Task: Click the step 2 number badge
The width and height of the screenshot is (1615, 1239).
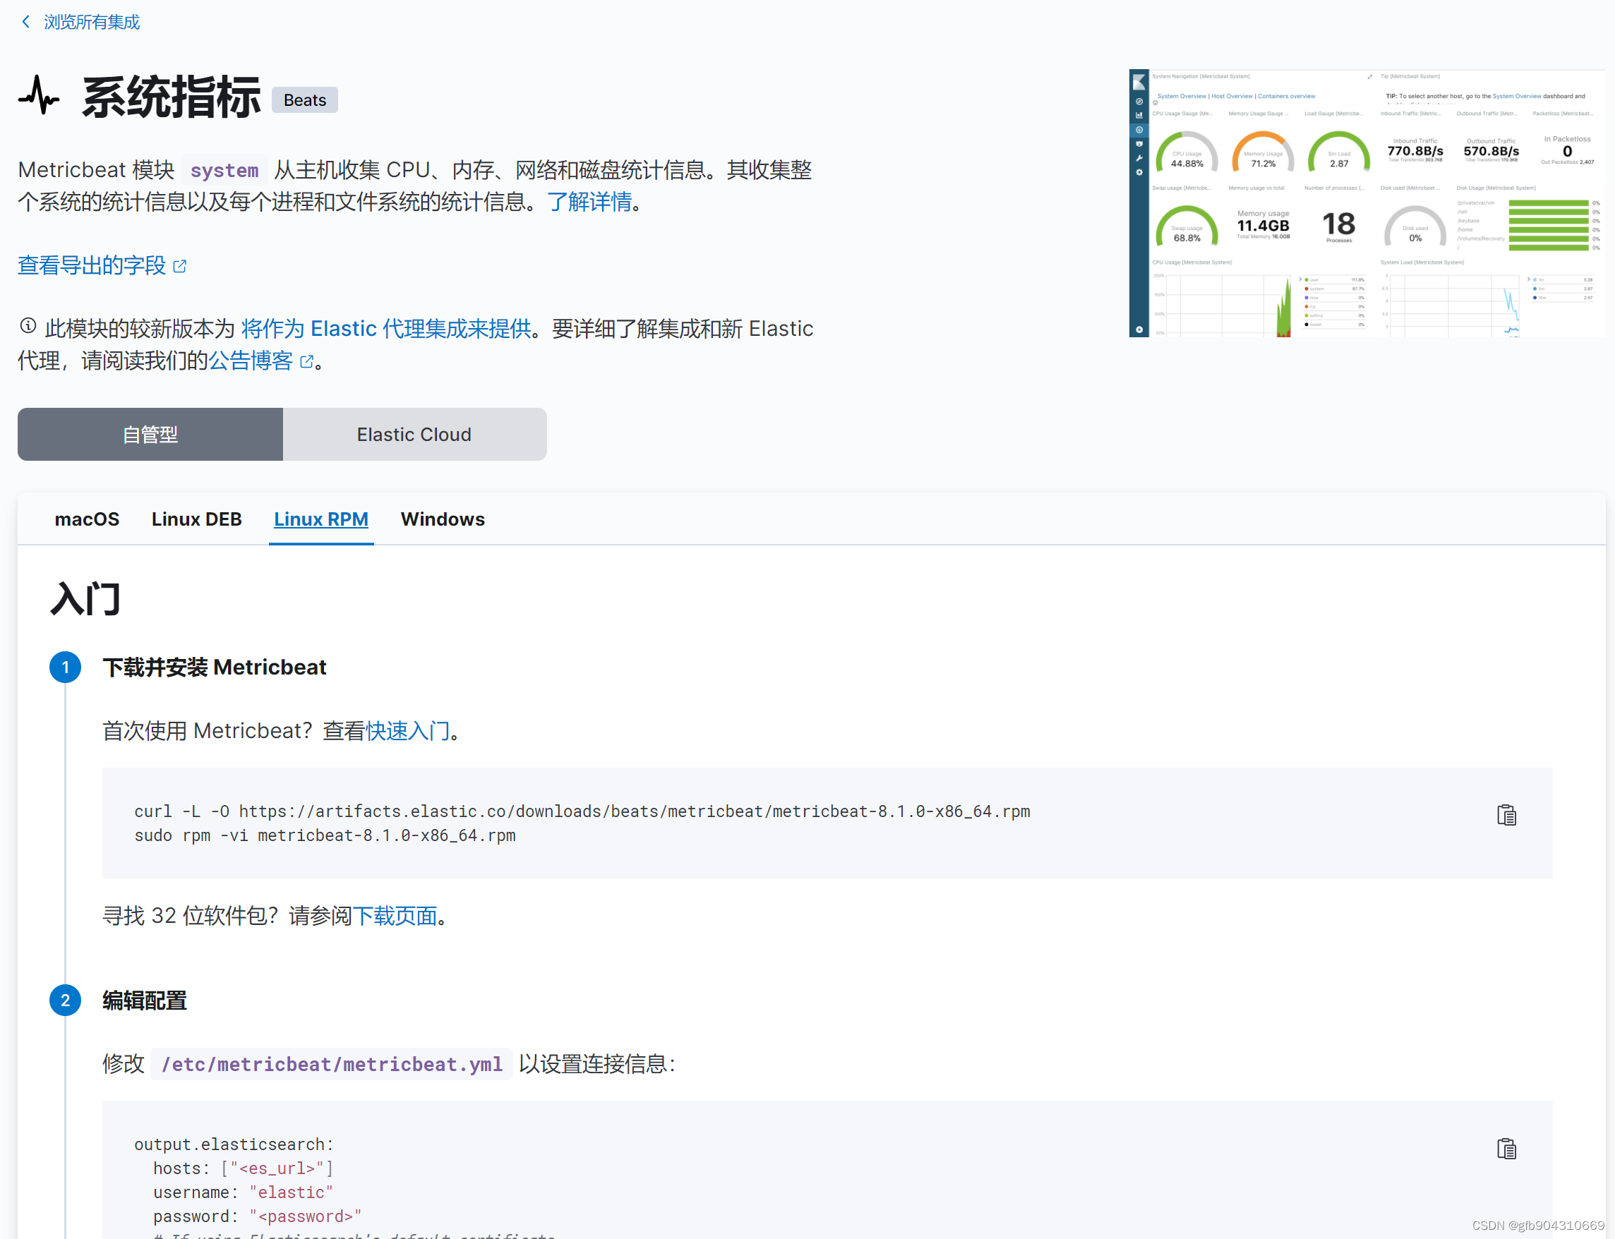Action: click(x=65, y=1001)
